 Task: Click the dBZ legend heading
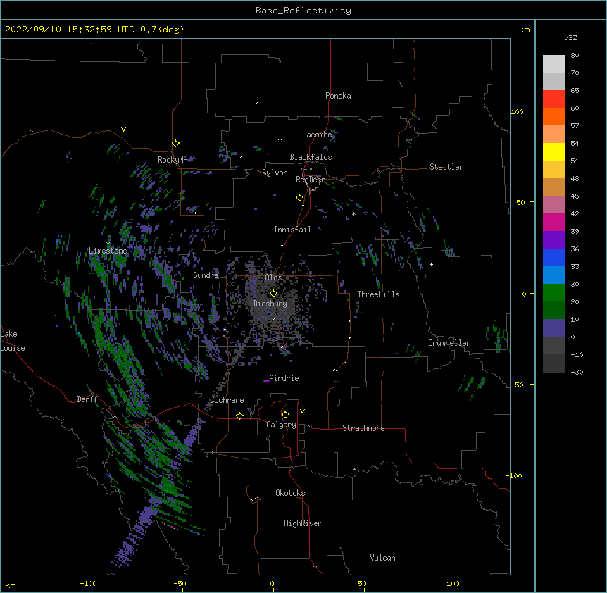coord(570,38)
